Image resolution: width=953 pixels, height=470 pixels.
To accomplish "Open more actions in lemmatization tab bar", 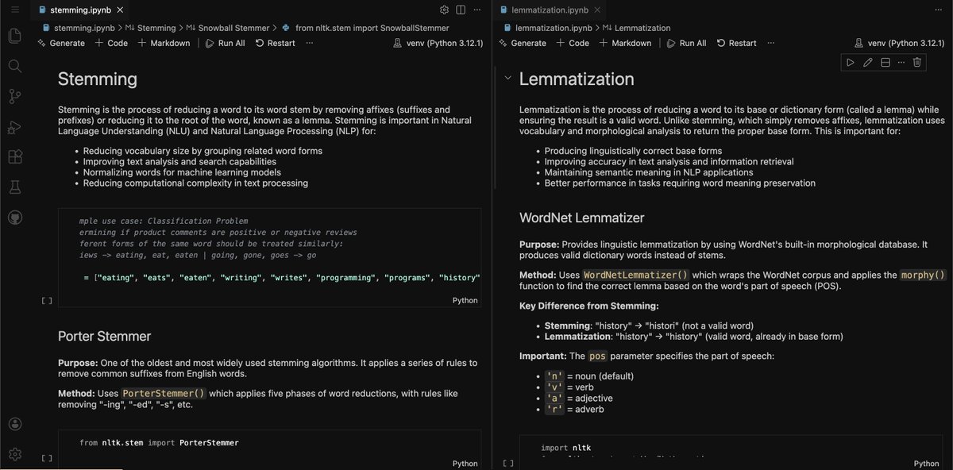I will pos(940,10).
